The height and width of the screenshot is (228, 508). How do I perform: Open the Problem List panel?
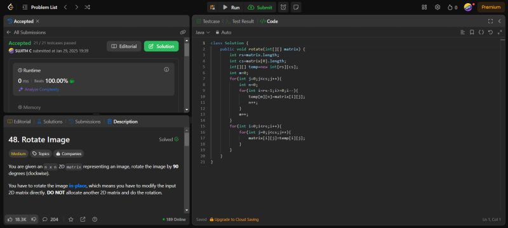[40, 7]
